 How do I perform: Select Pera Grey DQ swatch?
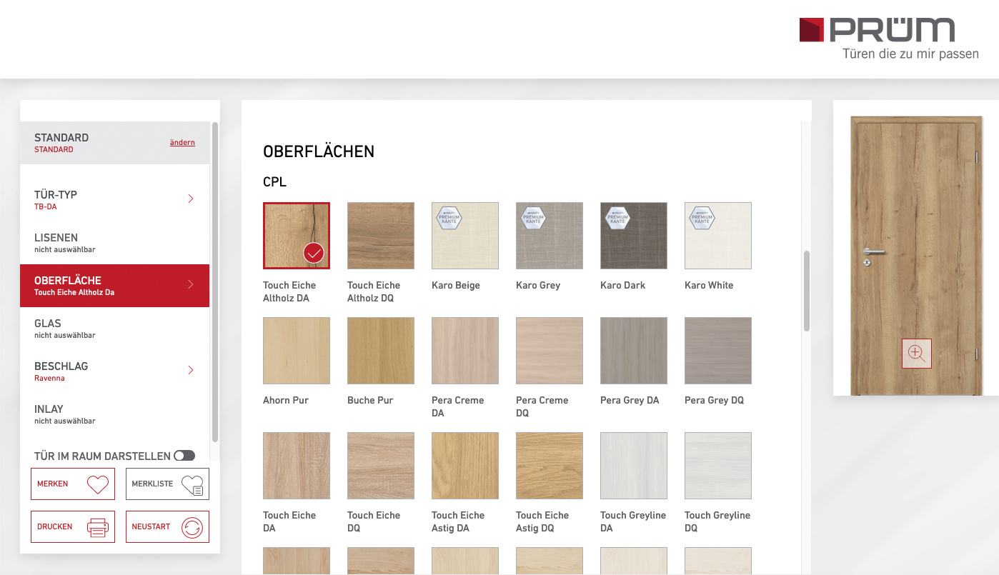718,351
